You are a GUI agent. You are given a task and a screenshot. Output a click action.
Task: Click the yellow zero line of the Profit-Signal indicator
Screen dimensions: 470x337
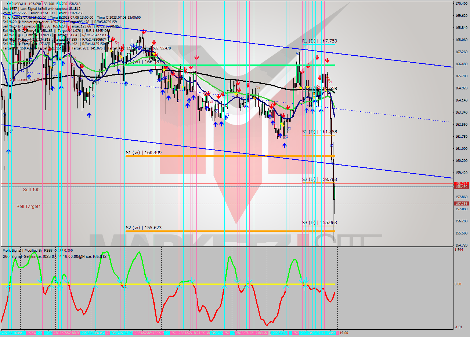point(165,283)
